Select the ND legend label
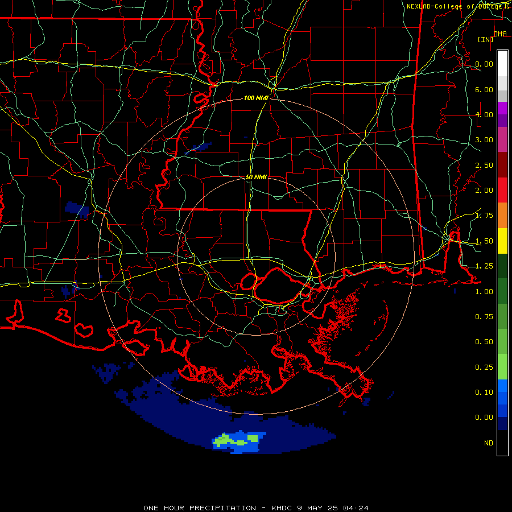This screenshot has height=512, width=512. tap(489, 443)
